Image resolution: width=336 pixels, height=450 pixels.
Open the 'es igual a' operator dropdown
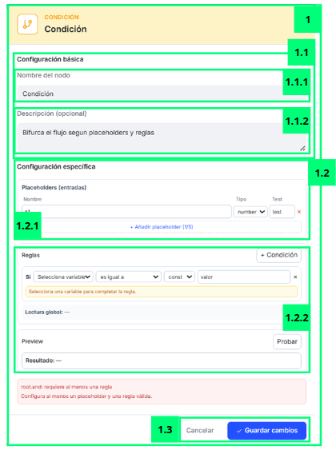tap(128, 277)
